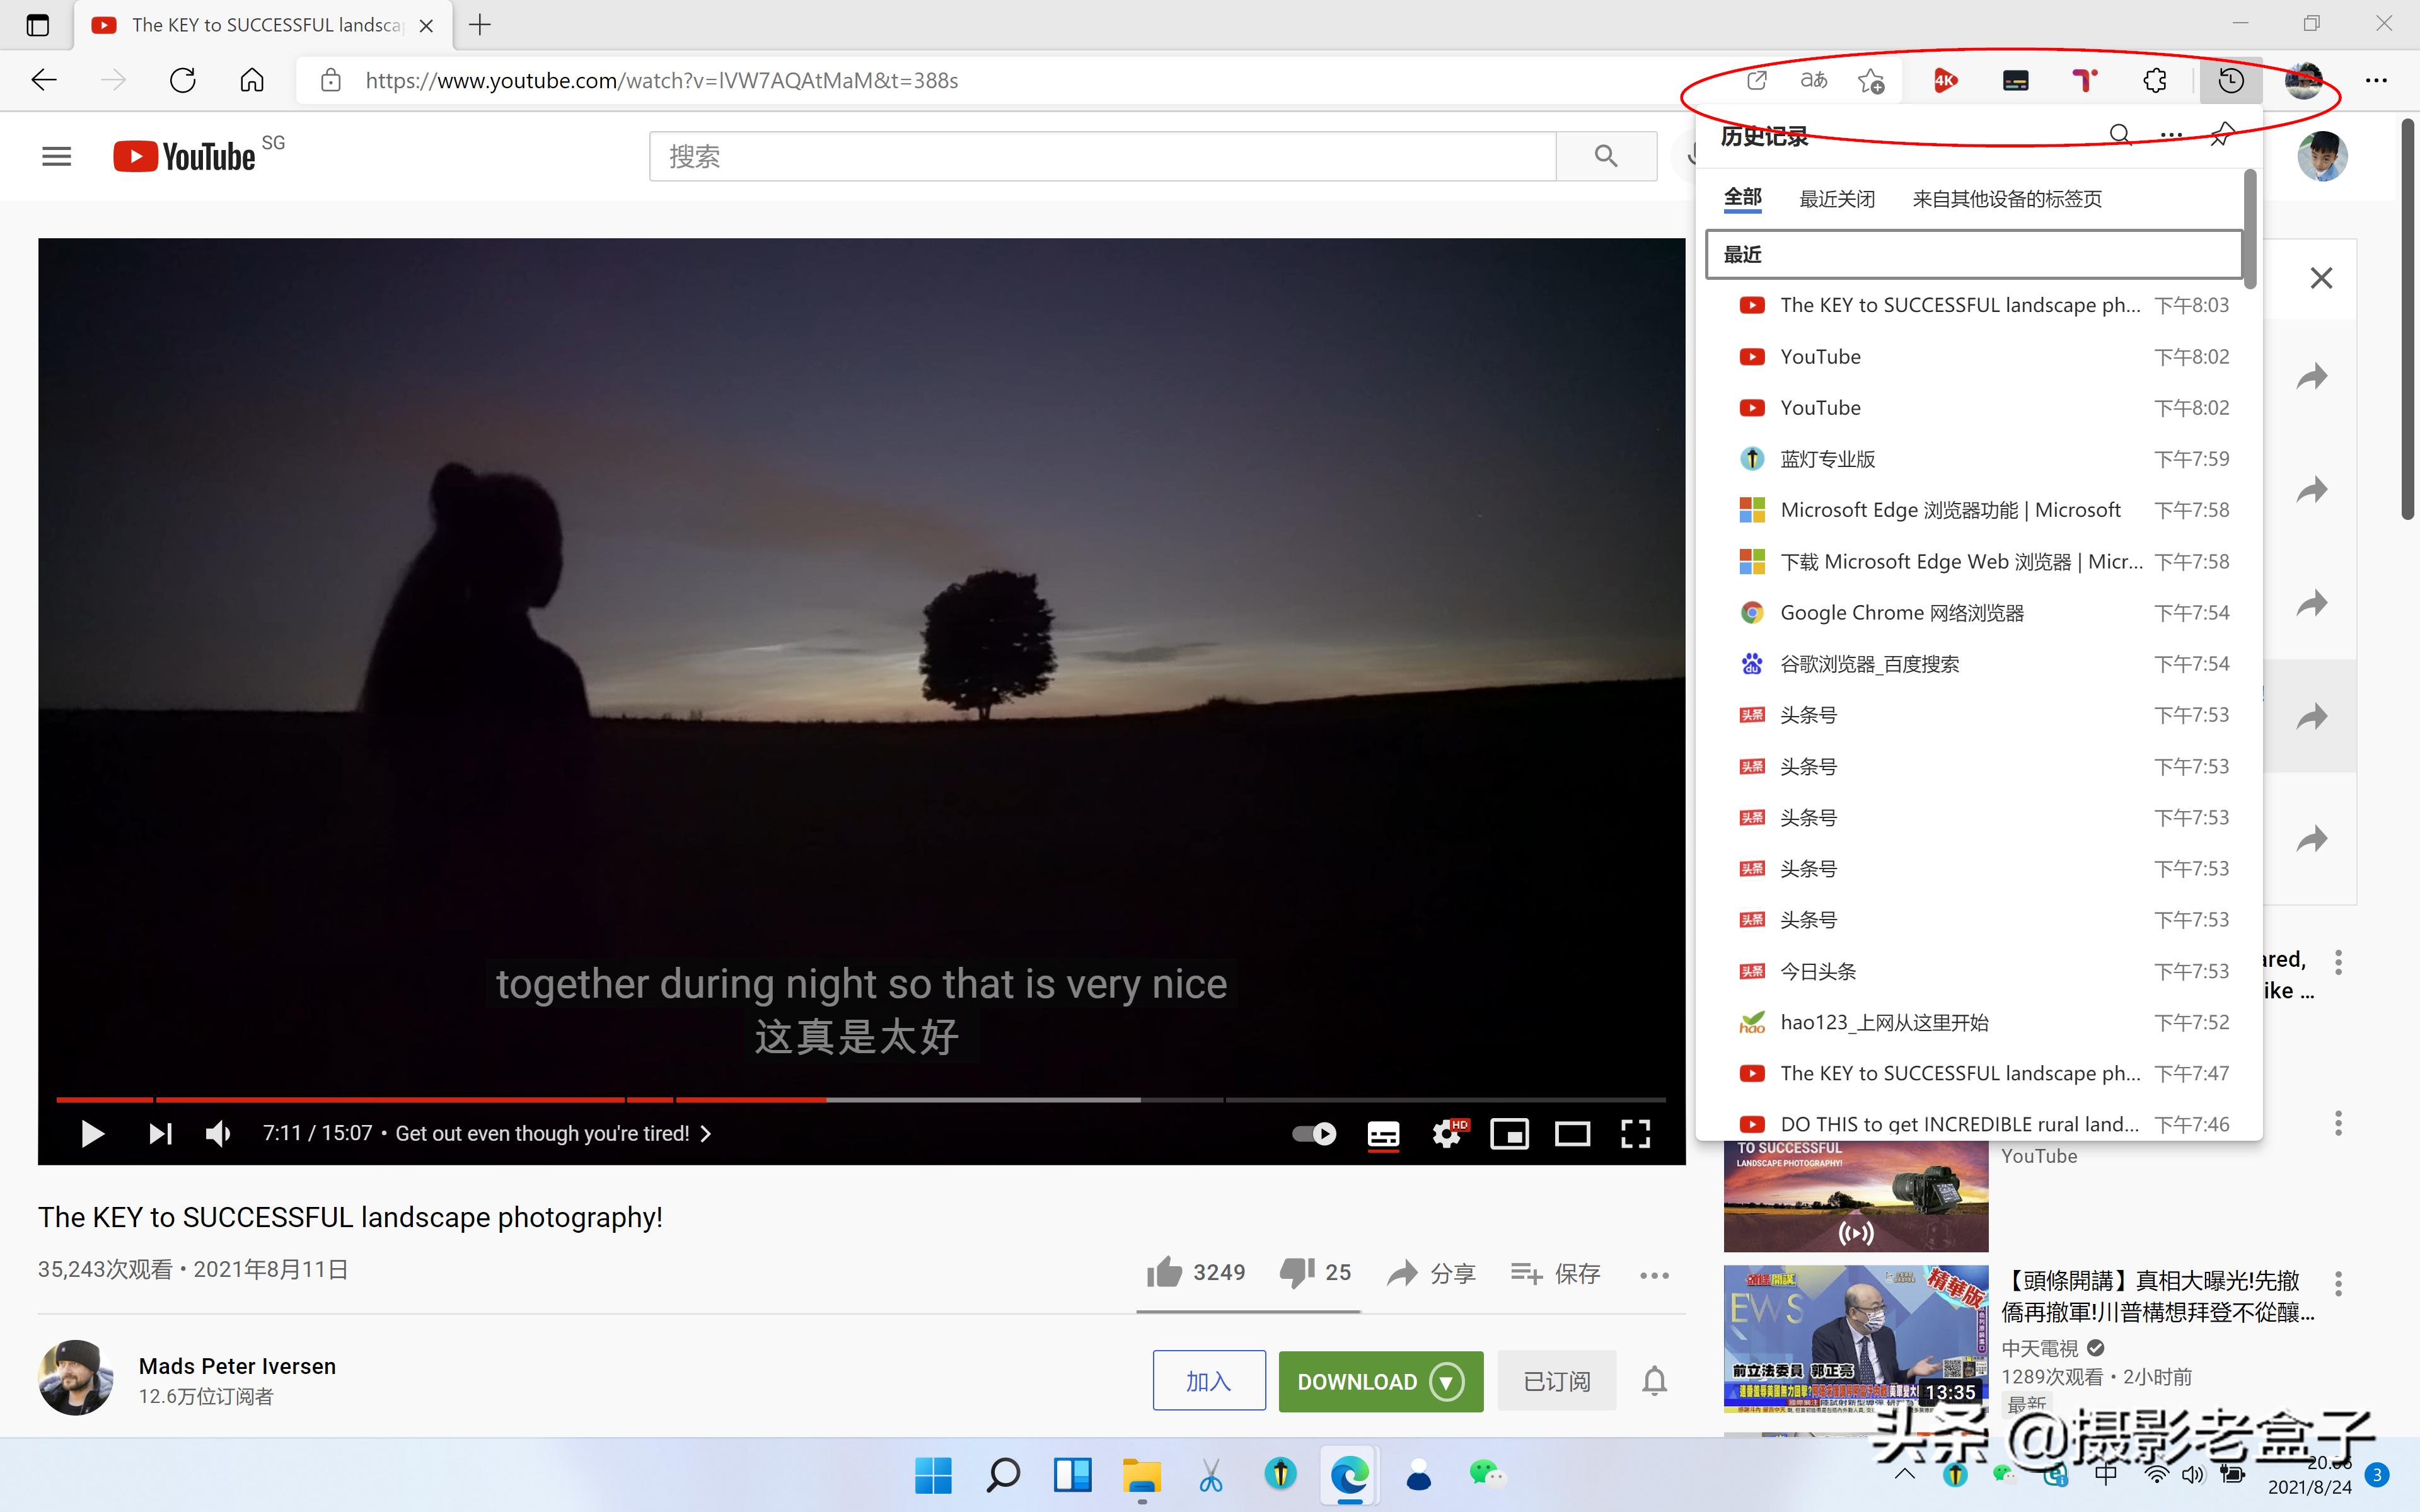Switch to 最近关闭 history tab

[1836, 199]
